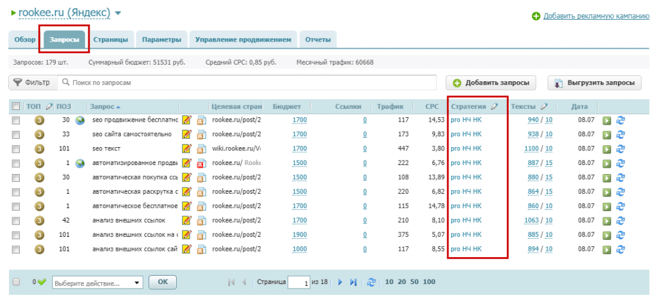The image size is (656, 302).
Task: Show 100 rows per page
Action: point(429,282)
